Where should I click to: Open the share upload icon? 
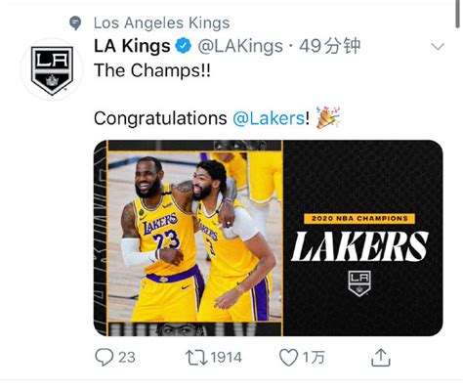click(x=381, y=358)
